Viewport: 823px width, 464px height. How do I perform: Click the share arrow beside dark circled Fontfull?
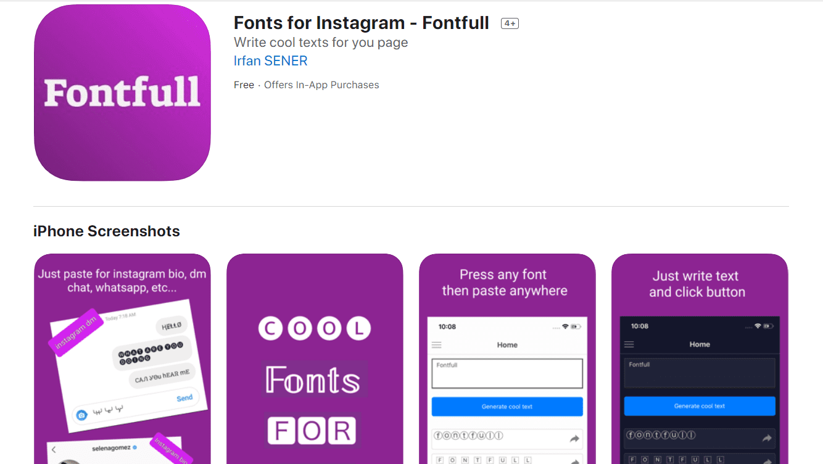[767, 438]
